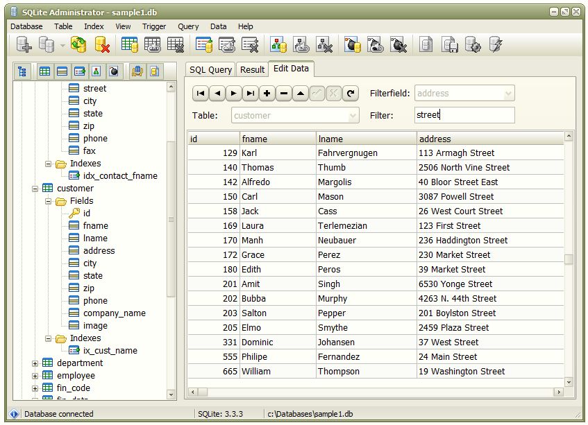Click the tree view icon above the sidebar
This screenshot has height=425, width=588.
24,71
